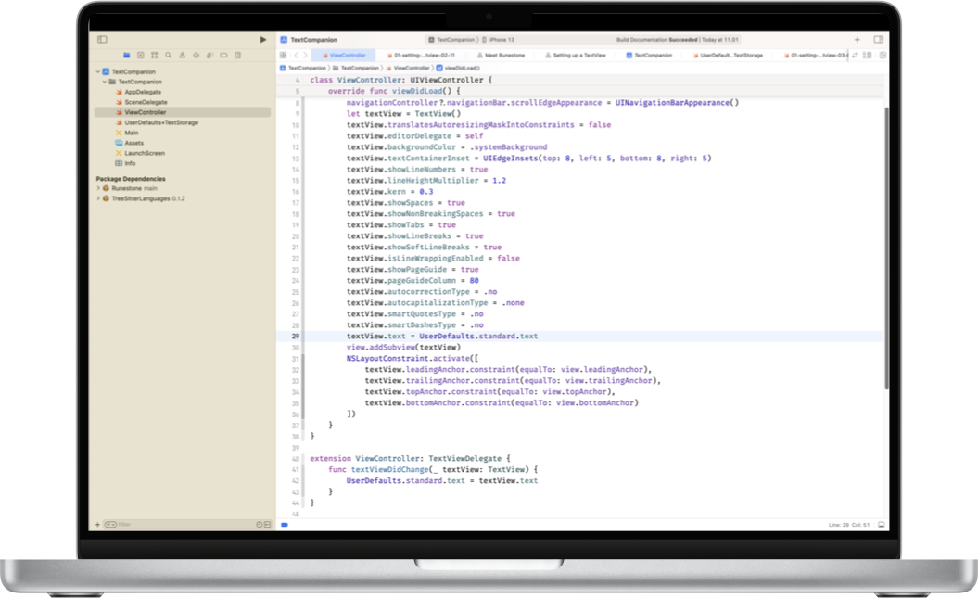Run the TextCompanion app with the play button
The width and height of the screenshot is (978, 598).
pos(264,38)
